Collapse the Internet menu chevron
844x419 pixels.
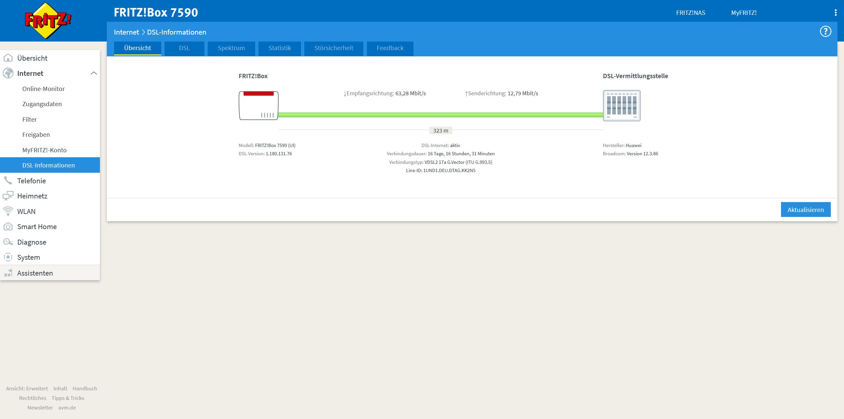click(94, 73)
